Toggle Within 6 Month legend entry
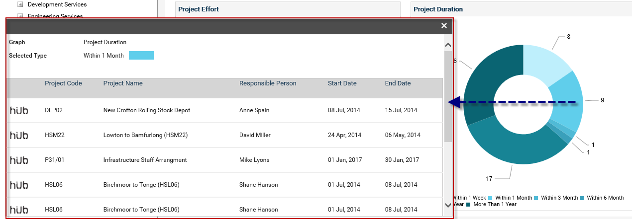The height and width of the screenshot is (219, 632). point(602,198)
